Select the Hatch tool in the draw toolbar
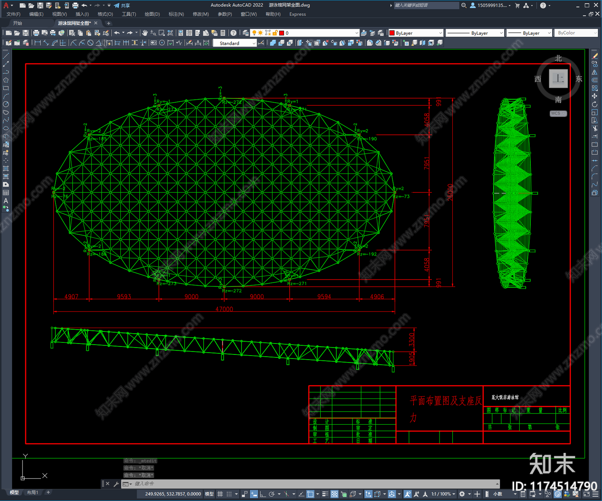The width and height of the screenshot is (602, 501). 6,168
